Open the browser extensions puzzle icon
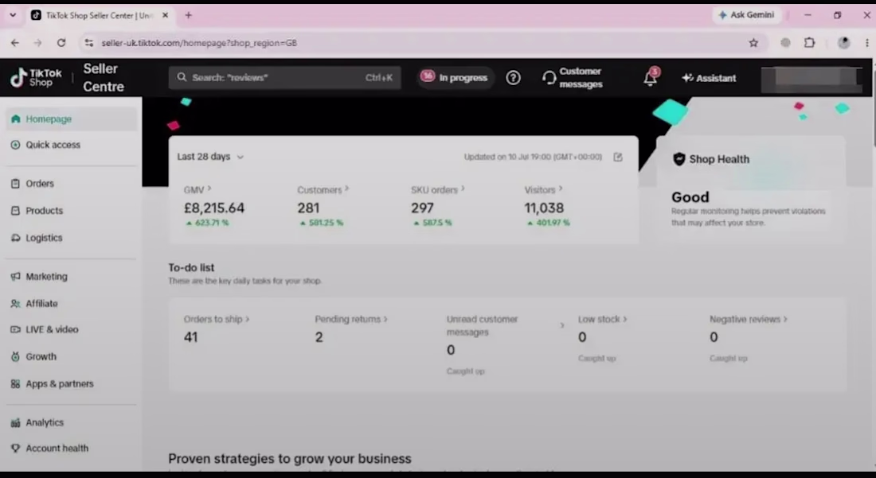876x478 pixels. 810,43
